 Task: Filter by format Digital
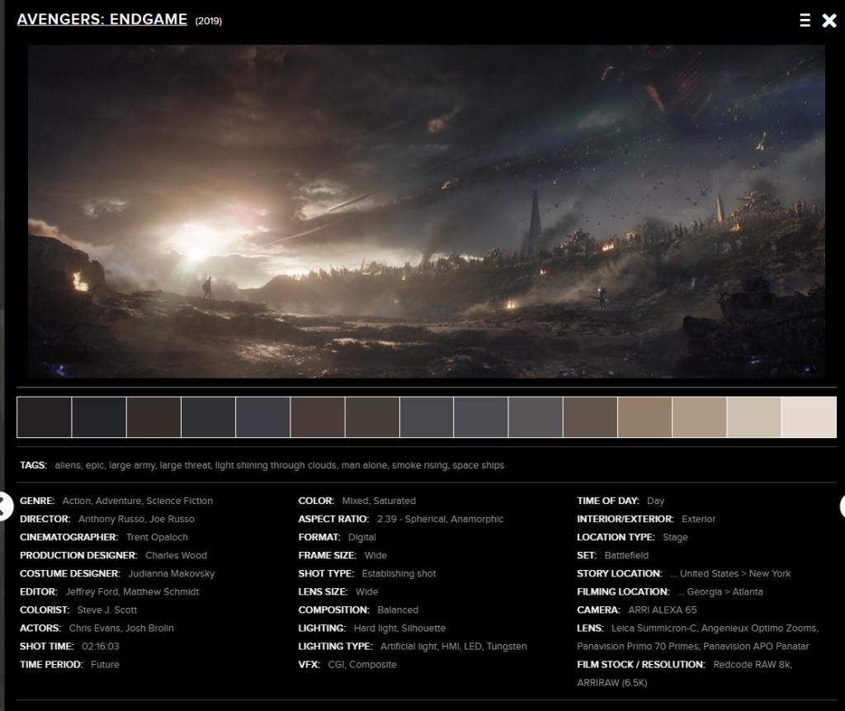pyautogui.click(x=362, y=538)
